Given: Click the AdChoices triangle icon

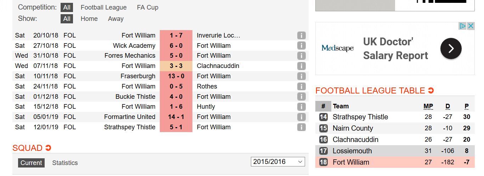Looking at the screenshot, I should (x=462, y=26).
